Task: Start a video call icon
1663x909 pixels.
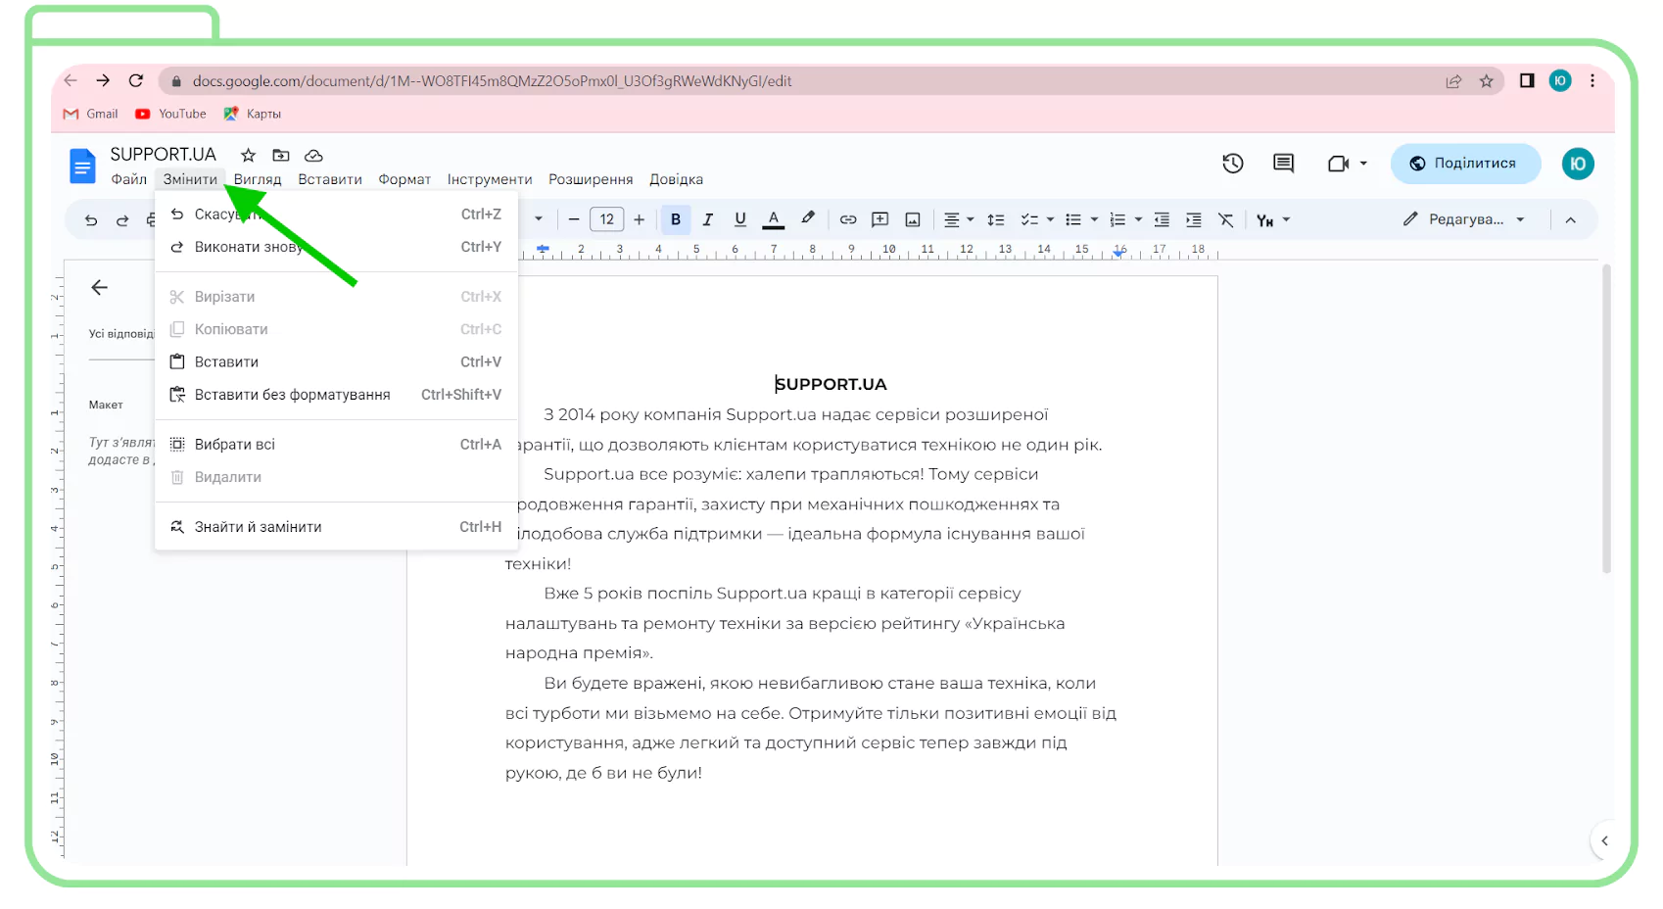Action: [1338, 164]
